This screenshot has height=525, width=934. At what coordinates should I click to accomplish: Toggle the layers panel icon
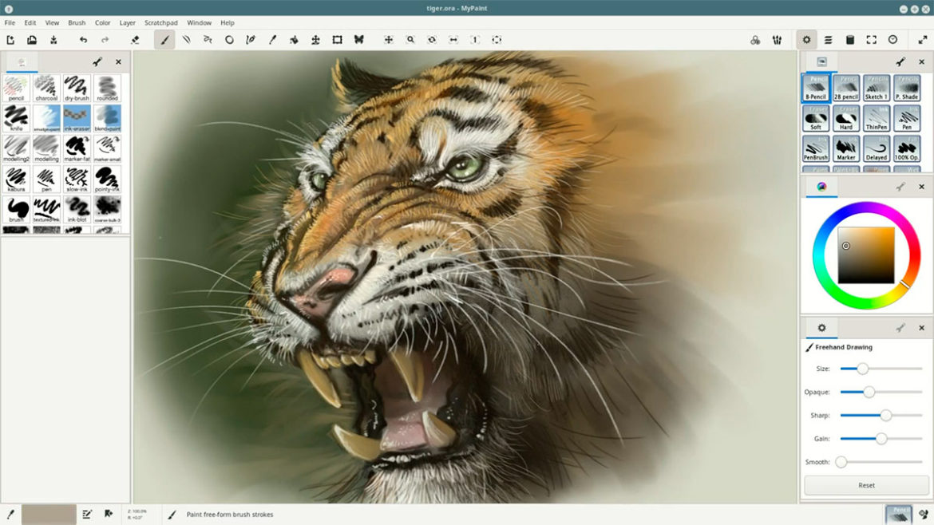click(x=828, y=40)
